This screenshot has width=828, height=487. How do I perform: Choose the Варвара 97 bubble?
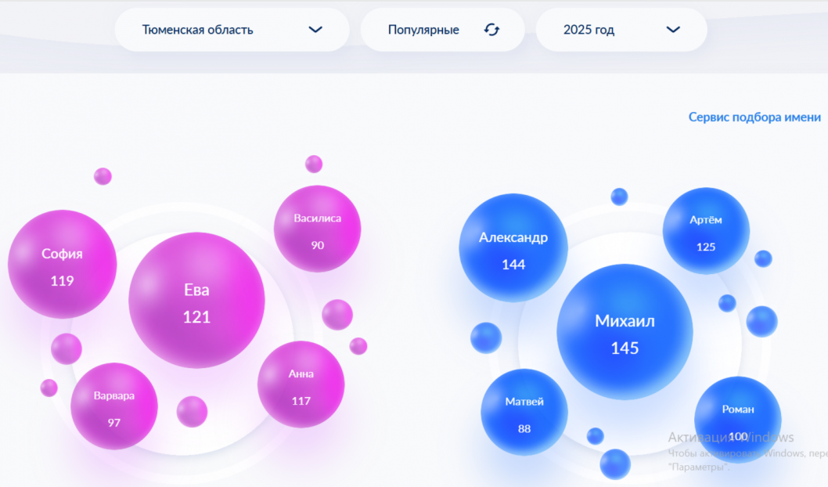(114, 406)
